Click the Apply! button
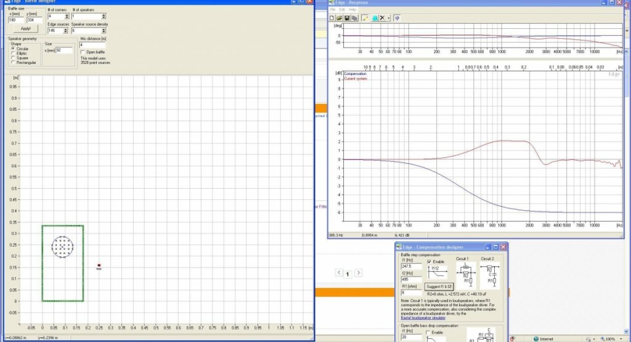The width and height of the screenshot is (631, 342). [x=25, y=28]
